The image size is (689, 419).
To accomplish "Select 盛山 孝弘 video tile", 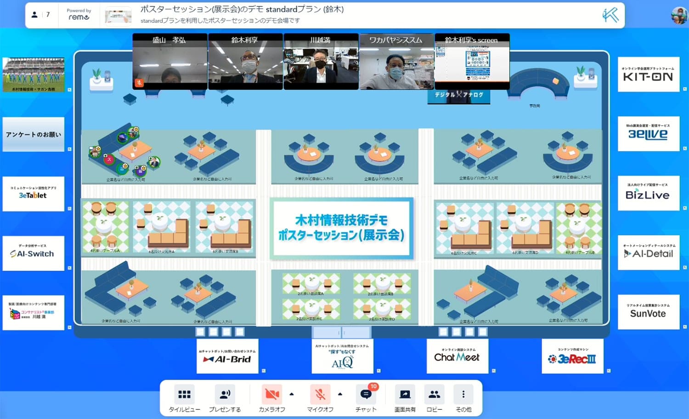I will [169, 62].
